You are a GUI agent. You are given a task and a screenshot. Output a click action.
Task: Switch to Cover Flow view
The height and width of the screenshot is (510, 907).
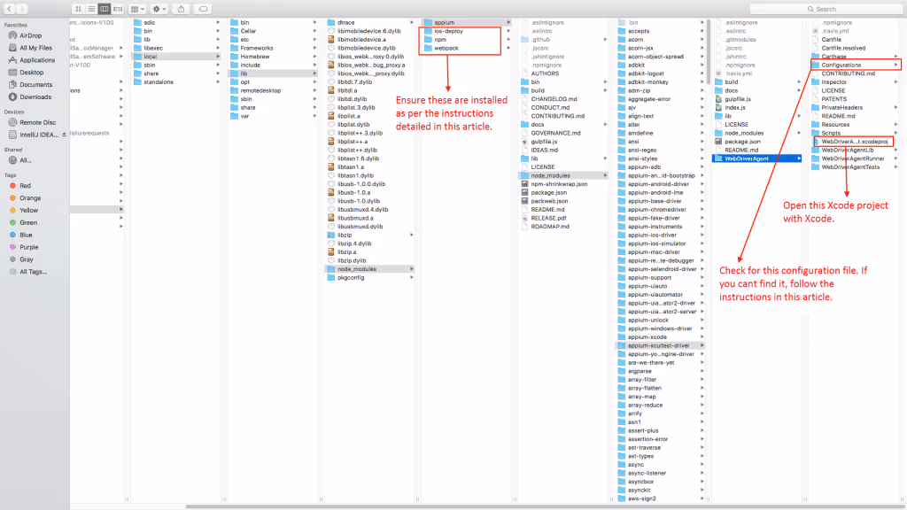point(118,9)
